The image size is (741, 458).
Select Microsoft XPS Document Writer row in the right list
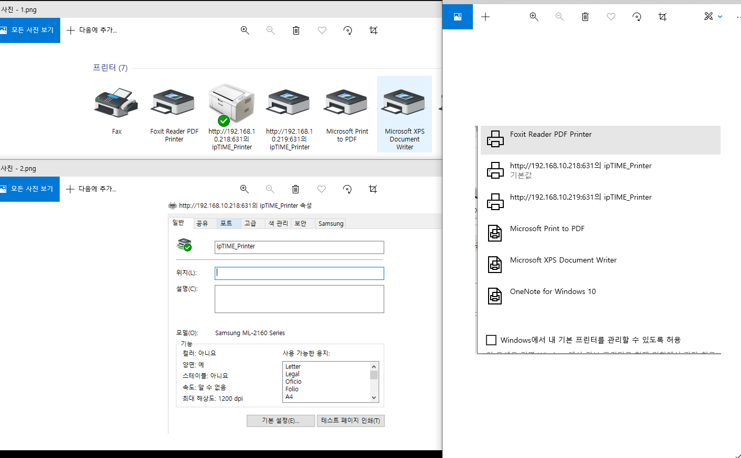[601, 265]
